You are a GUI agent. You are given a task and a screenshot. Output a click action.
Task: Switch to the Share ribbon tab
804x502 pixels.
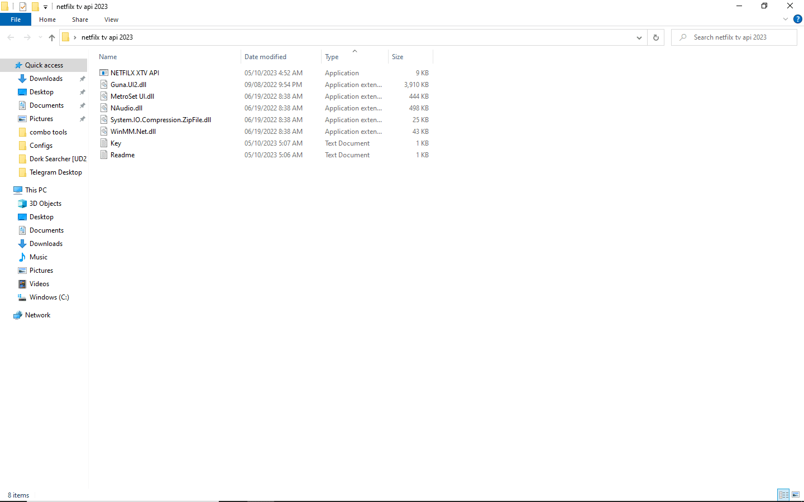[x=80, y=20]
